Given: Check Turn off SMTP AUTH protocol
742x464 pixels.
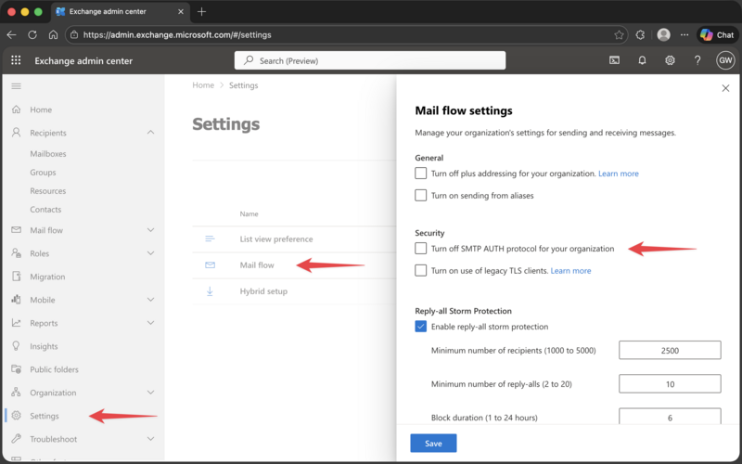Looking at the screenshot, I should coord(421,249).
